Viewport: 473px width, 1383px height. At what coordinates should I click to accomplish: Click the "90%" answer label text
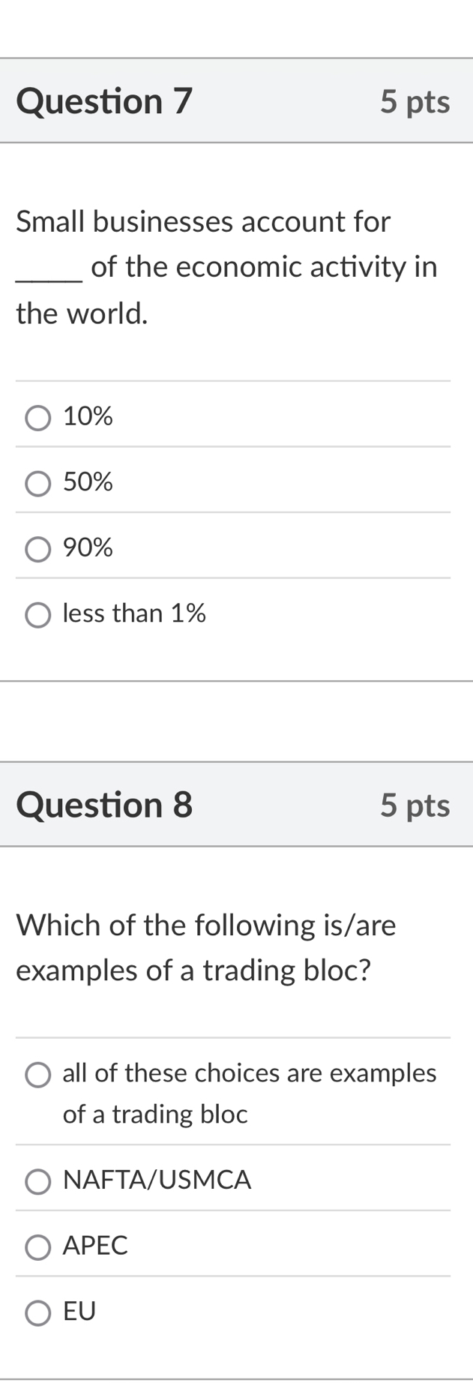click(88, 548)
